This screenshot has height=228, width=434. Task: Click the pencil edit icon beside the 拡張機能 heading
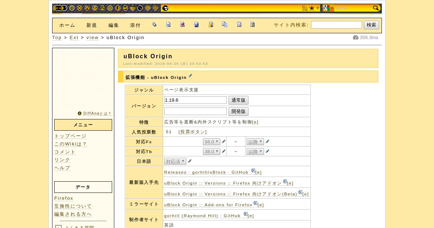point(191,76)
